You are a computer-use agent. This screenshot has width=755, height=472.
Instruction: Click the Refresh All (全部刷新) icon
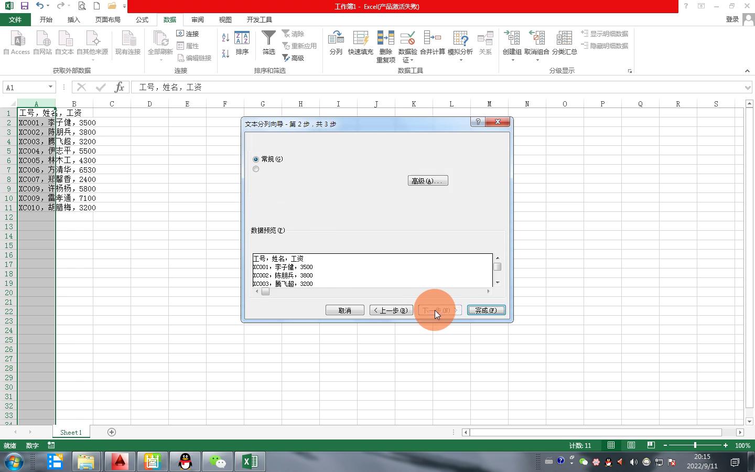click(160, 39)
